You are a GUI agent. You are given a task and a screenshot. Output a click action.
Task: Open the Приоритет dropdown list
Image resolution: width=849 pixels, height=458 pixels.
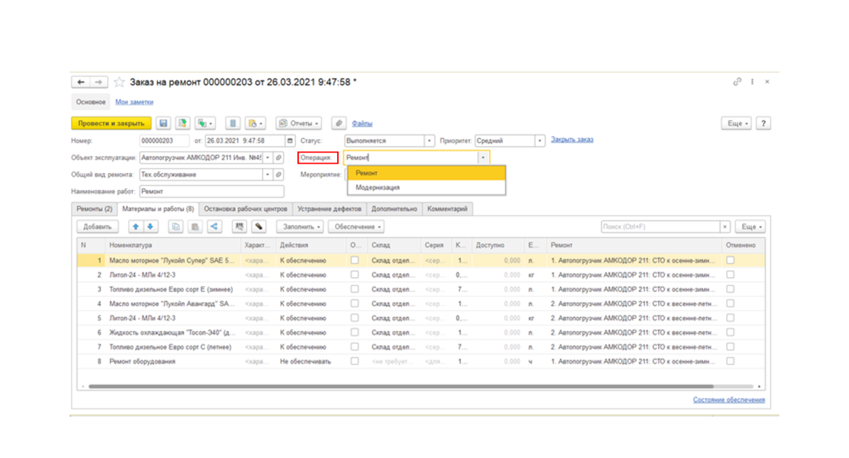tap(539, 140)
